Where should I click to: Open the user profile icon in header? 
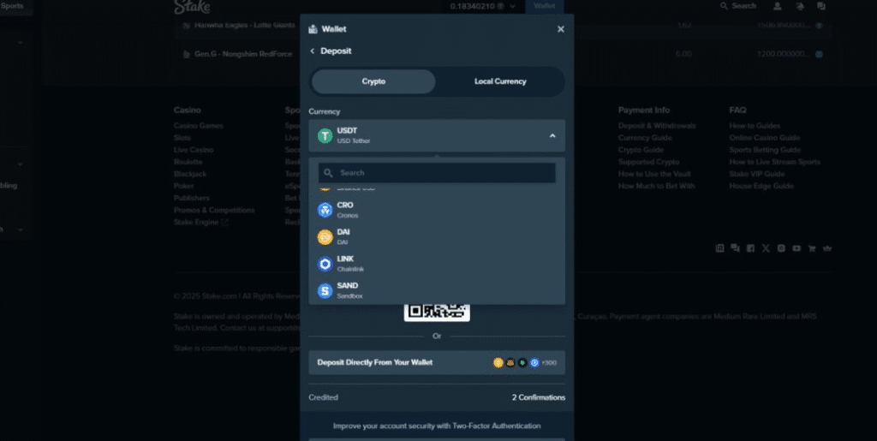point(778,6)
